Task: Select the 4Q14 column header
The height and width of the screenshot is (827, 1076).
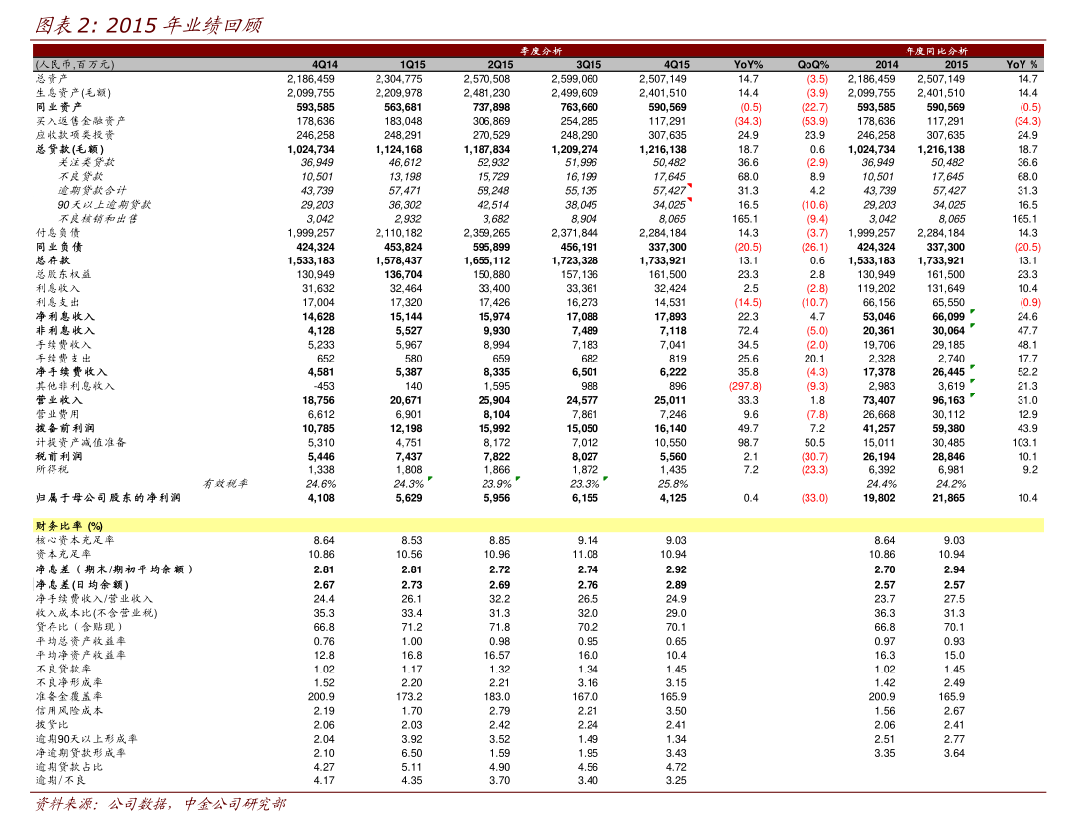Action: coord(324,64)
